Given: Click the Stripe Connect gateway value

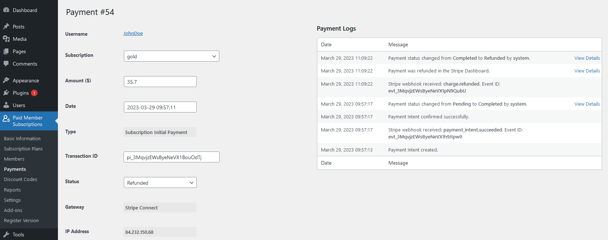Looking at the screenshot, I should click(x=160, y=208).
